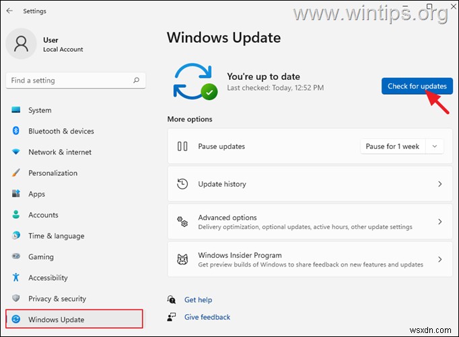Click the Bluetooth & devices icon

click(x=16, y=132)
